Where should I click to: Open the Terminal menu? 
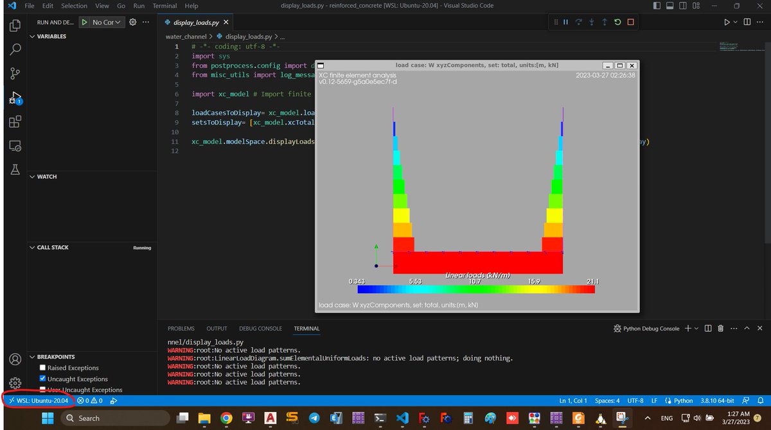coord(164,6)
